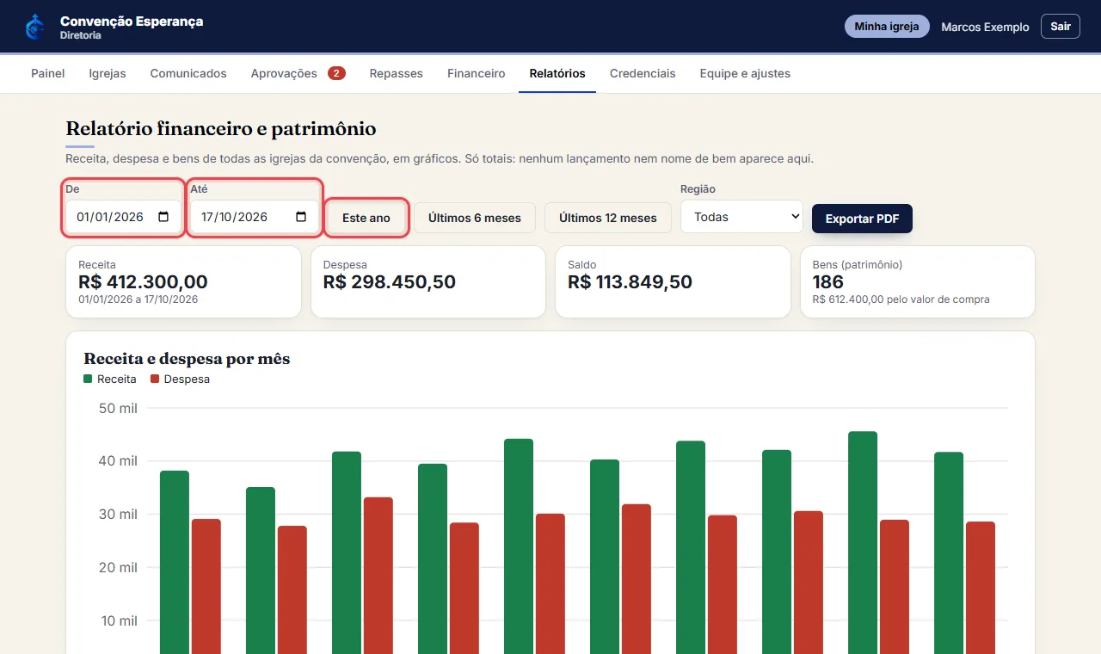The image size is (1101, 654).
Task: Click the green Receita legend swatch
Action: coord(88,379)
